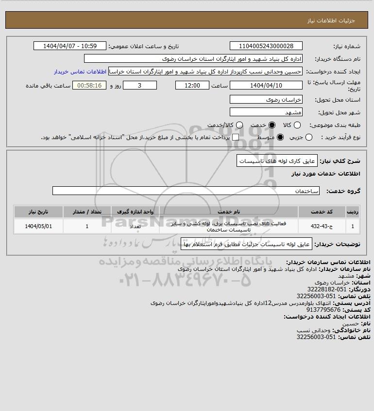Click the announcement date and time field

[x=70, y=46]
